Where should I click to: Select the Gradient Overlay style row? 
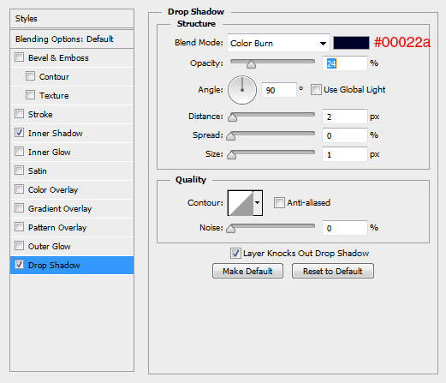[72, 208]
